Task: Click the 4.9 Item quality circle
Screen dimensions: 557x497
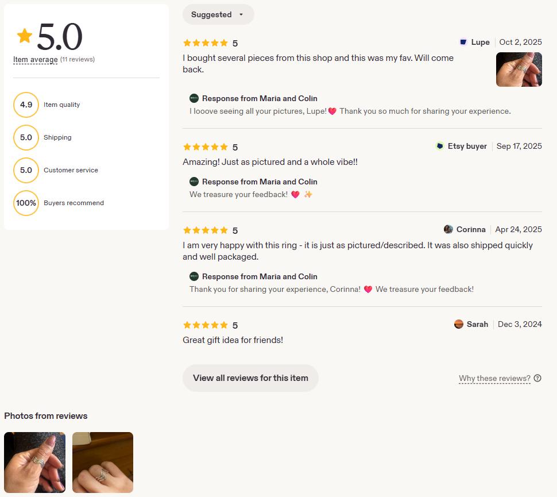Action: click(x=26, y=105)
